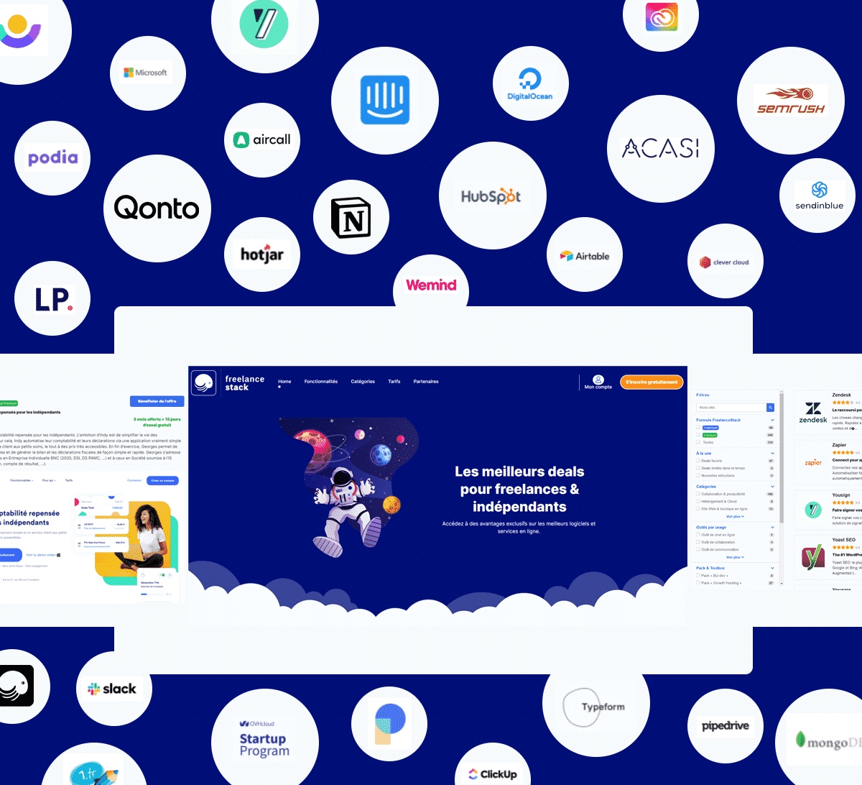862x785 pixels.
Task: Click S'inscrire gratuitement button
Action: [x=652, y=382]
